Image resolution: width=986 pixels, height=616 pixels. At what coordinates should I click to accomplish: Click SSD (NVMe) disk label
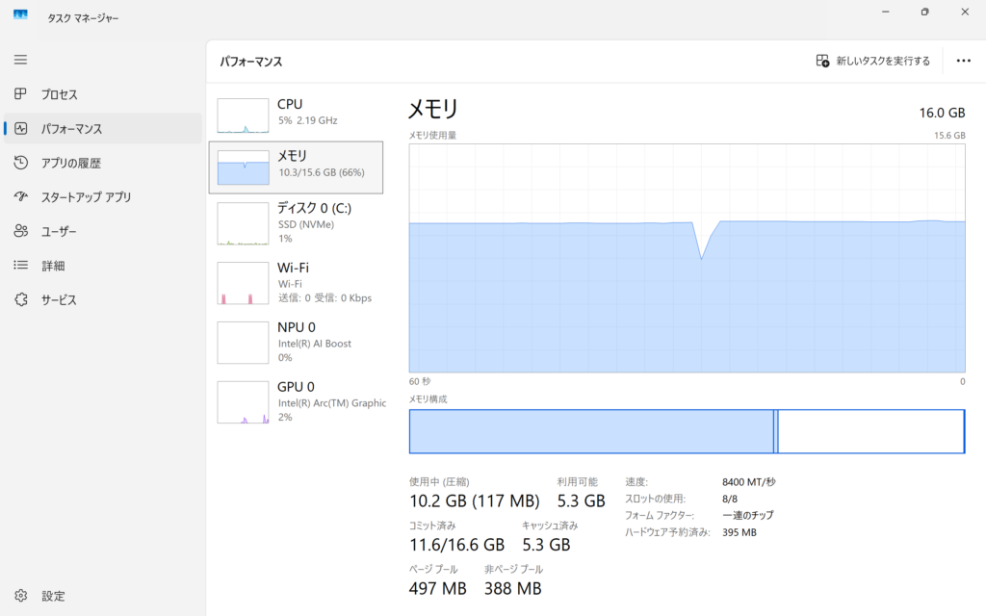tap(305, 224)
